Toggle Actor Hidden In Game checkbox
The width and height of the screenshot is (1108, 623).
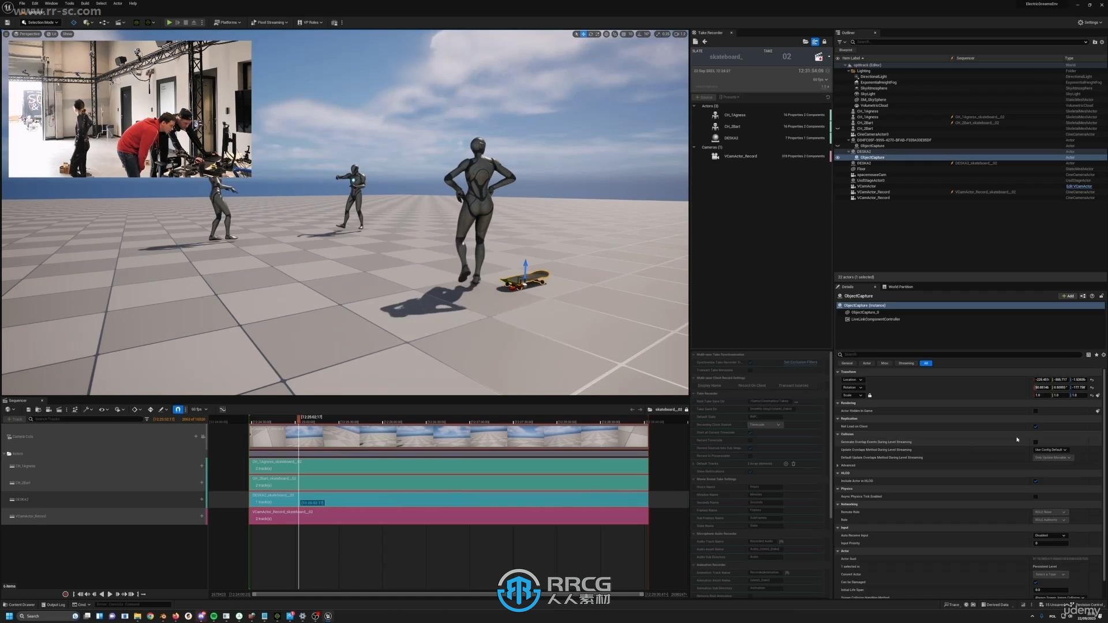click(x=1035, y=411)
